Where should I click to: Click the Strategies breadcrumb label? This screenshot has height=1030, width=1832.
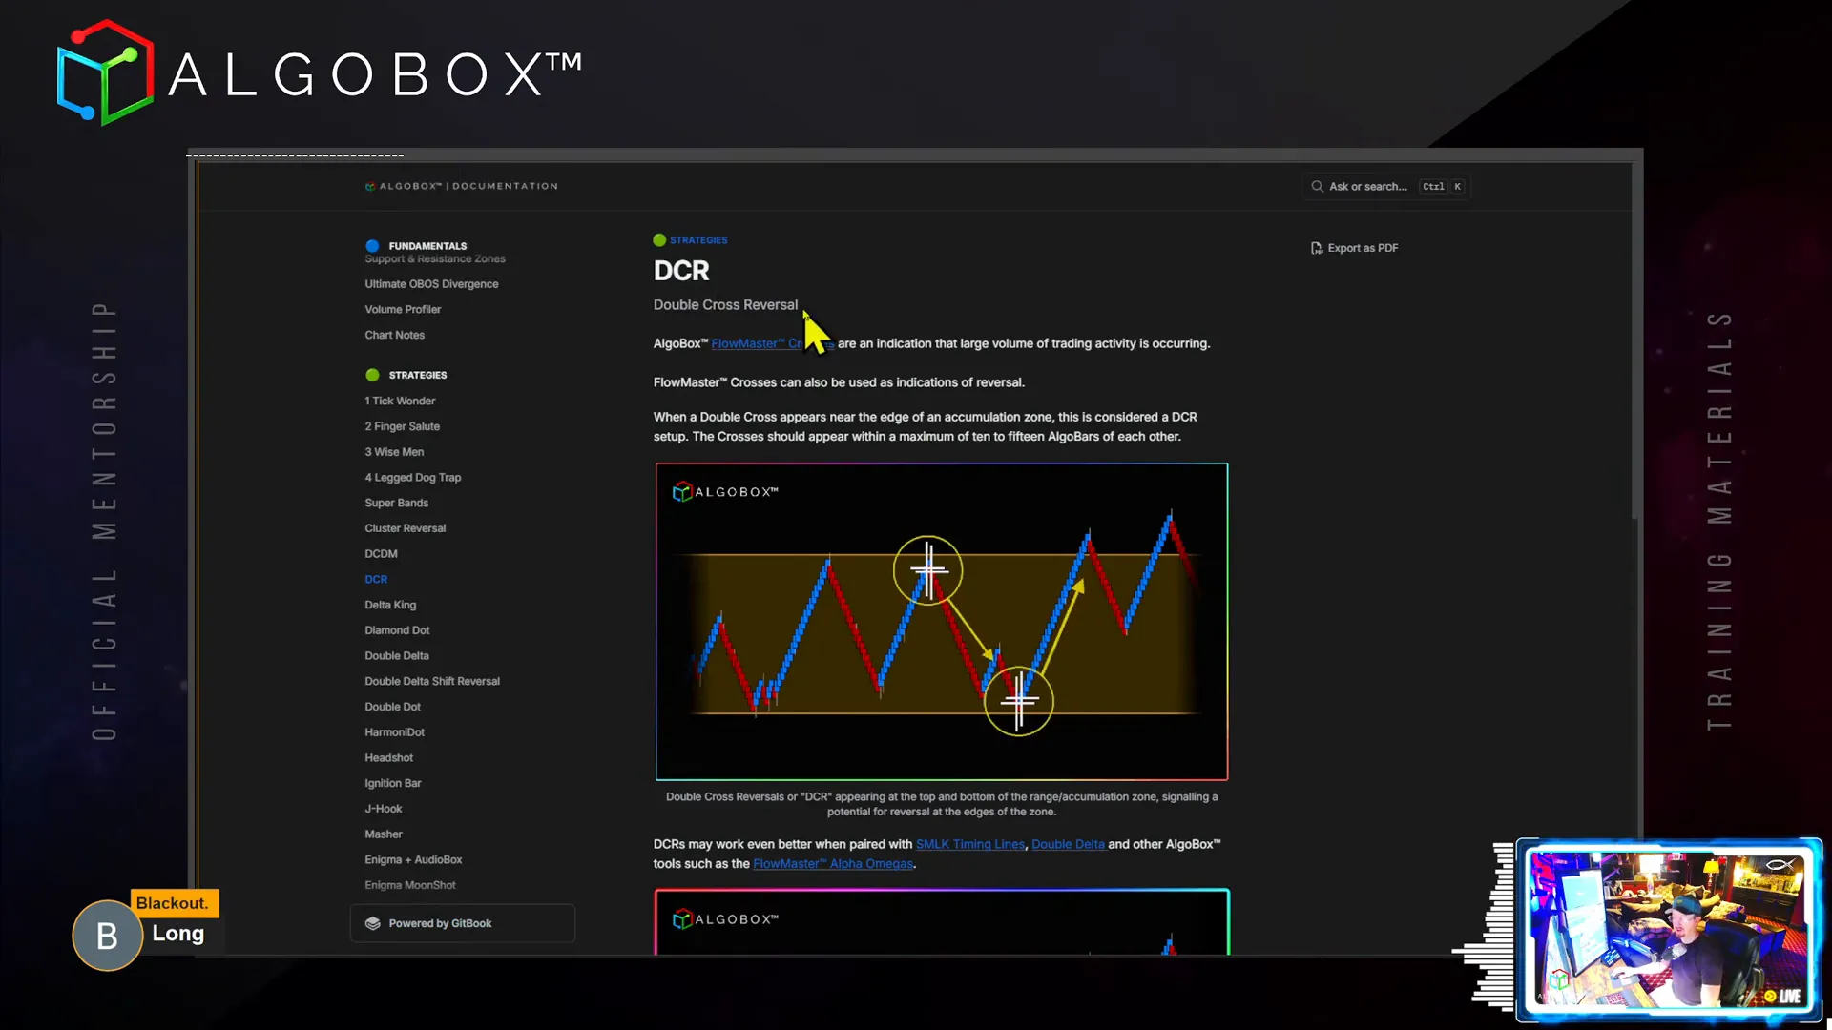698,240
